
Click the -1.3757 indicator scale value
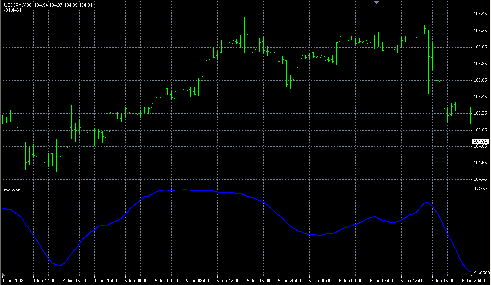480,189
